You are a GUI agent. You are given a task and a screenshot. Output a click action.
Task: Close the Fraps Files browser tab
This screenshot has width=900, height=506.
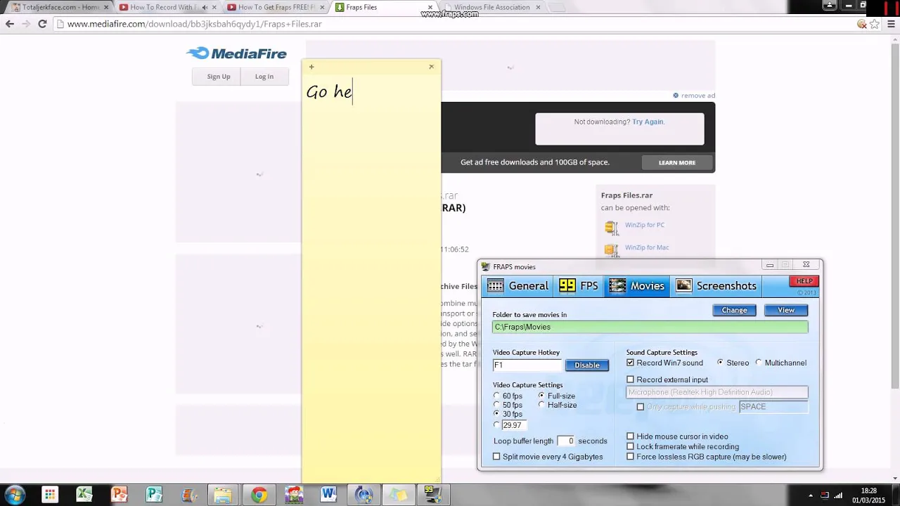pyautogui.click(x=430, y=7)
